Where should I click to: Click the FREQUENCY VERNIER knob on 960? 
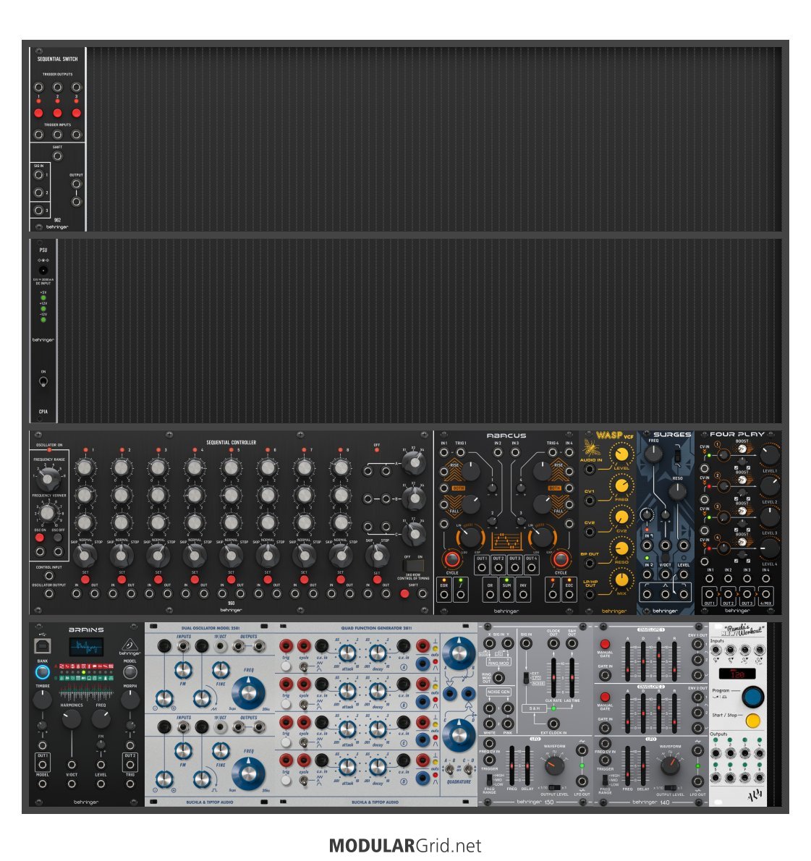[48, 513]
